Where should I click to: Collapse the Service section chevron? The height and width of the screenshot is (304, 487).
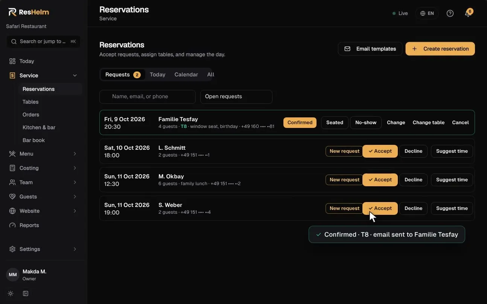[75, 75]
